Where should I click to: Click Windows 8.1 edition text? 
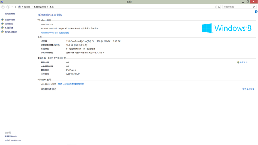click(x=47, y=24)
